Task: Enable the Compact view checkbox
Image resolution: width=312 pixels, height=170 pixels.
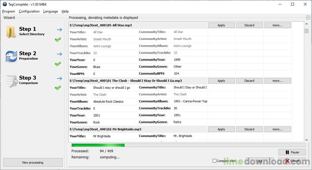Action: pyautogui.click(x=214, y=161)
